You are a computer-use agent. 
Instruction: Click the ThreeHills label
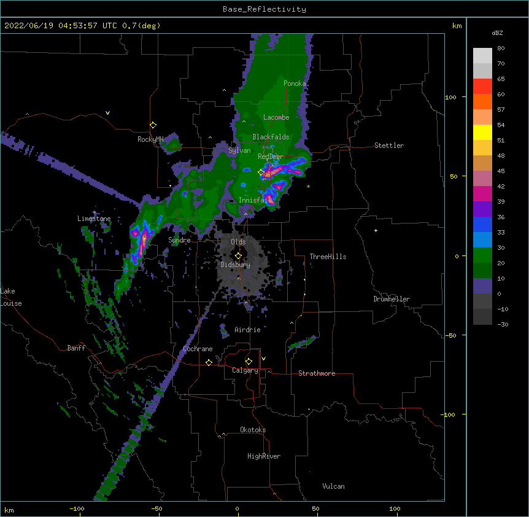[328, 257]
